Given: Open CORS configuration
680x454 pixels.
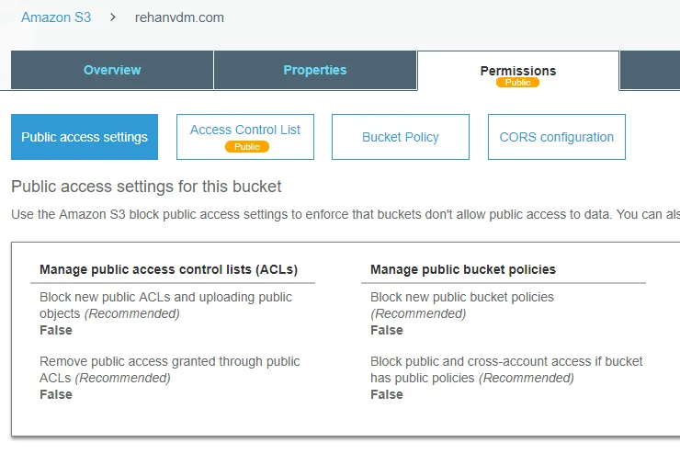Looking at the screenshot, I should [x=557, y=137].
